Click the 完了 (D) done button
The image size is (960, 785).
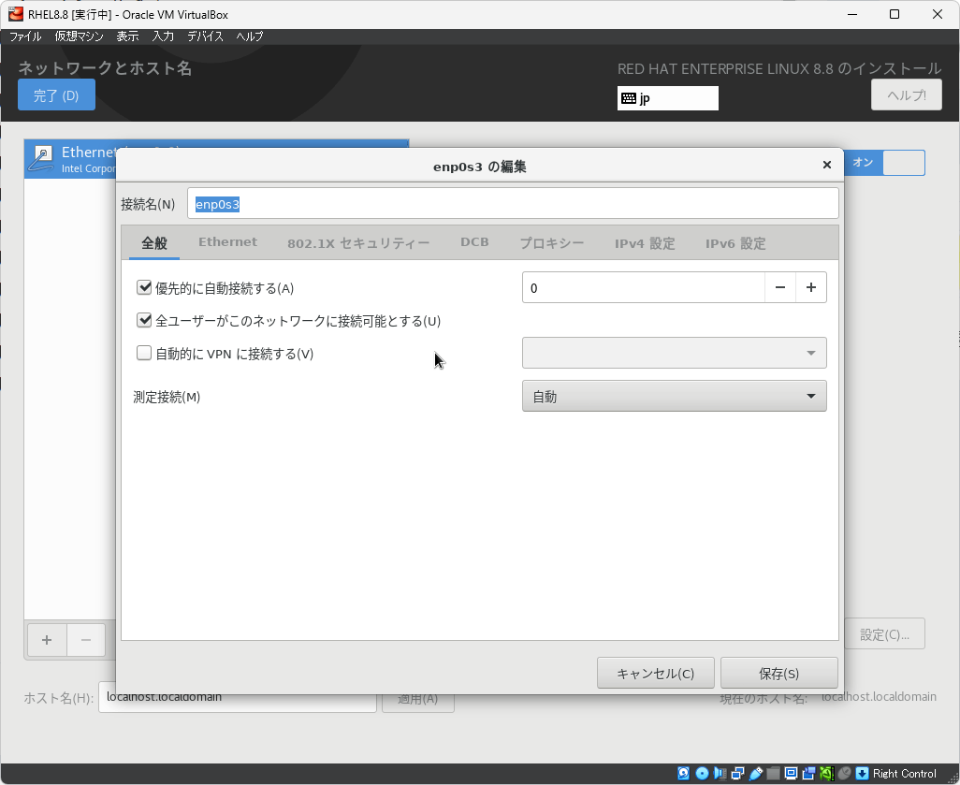[x=56, y=94]
